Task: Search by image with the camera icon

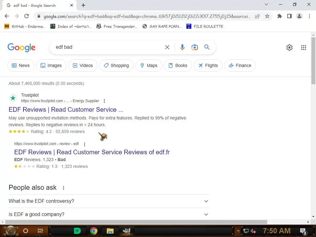Action: (x=195, y=47)
